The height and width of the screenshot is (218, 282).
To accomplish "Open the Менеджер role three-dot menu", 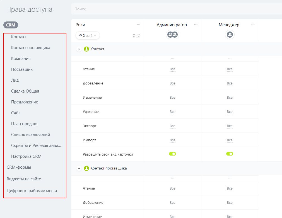I will click(253, 25).
